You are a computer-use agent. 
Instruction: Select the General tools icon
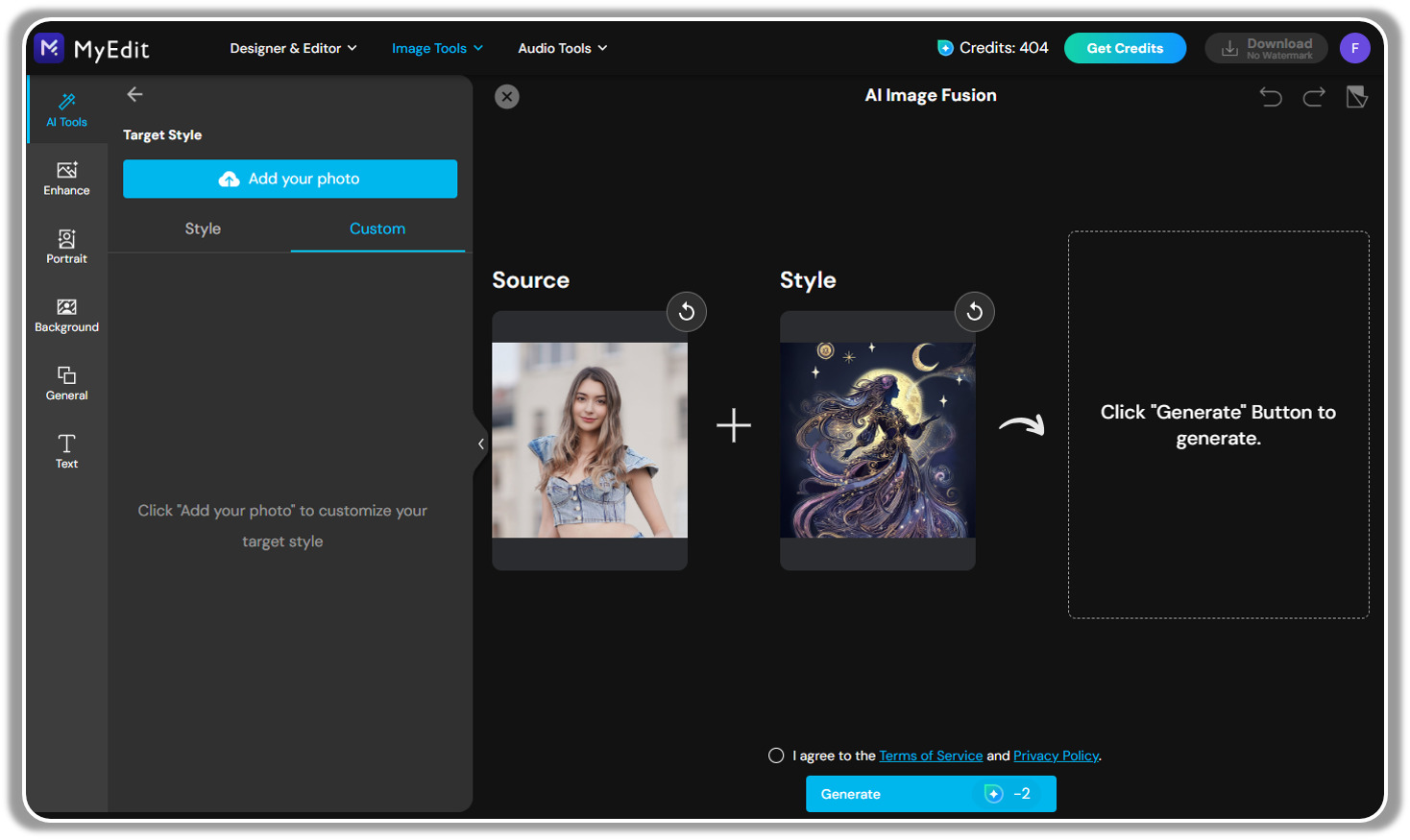(66, 382)
